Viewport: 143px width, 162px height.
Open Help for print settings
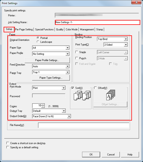(x=130, y=155)
